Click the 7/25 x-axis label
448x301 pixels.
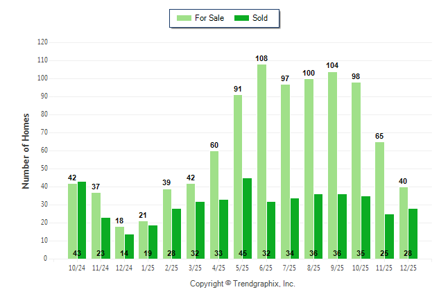[x=290, y=267]
